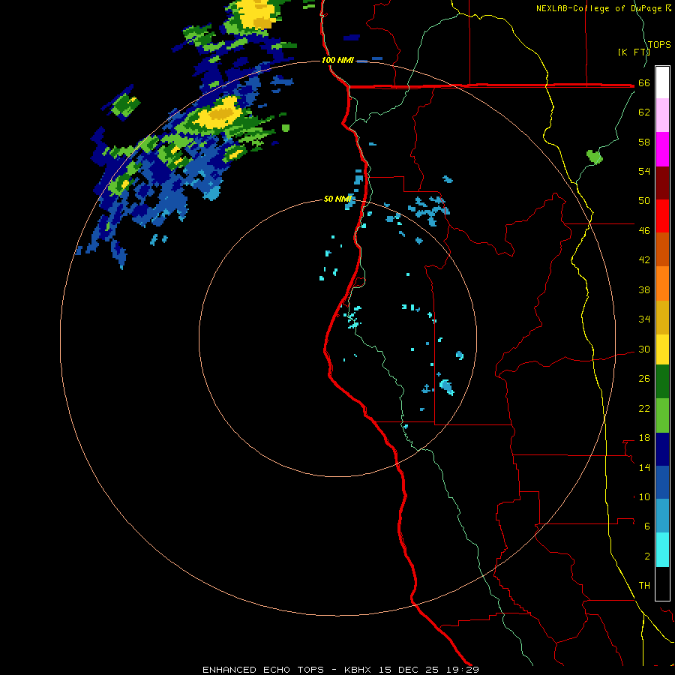Click the 58 value on the scale
675x675 pixels.
[644, 142]
